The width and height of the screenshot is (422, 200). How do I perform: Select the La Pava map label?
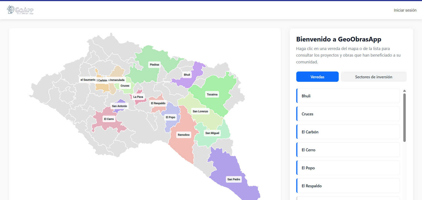point(138,97)
